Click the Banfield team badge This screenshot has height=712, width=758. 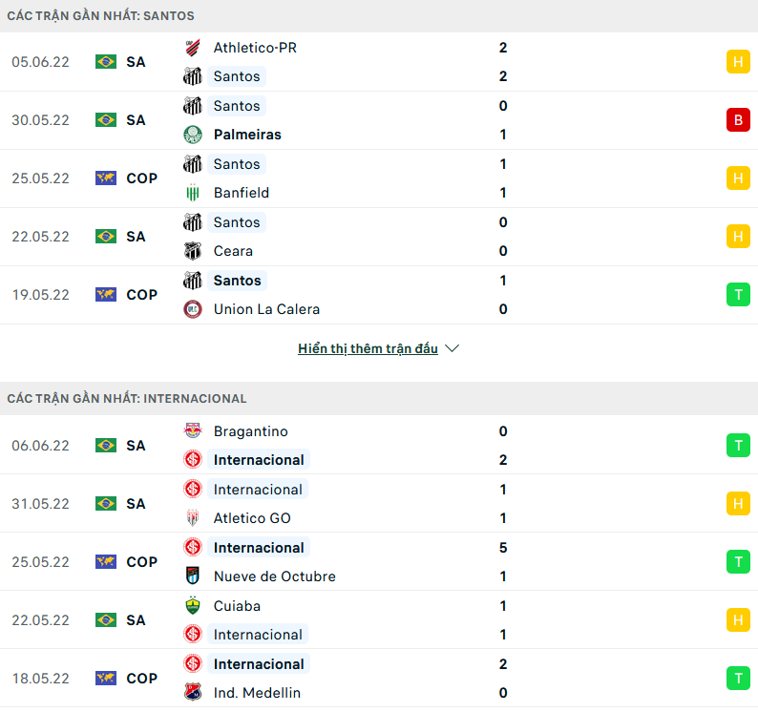pyautogui.click(x=193, y=193)
